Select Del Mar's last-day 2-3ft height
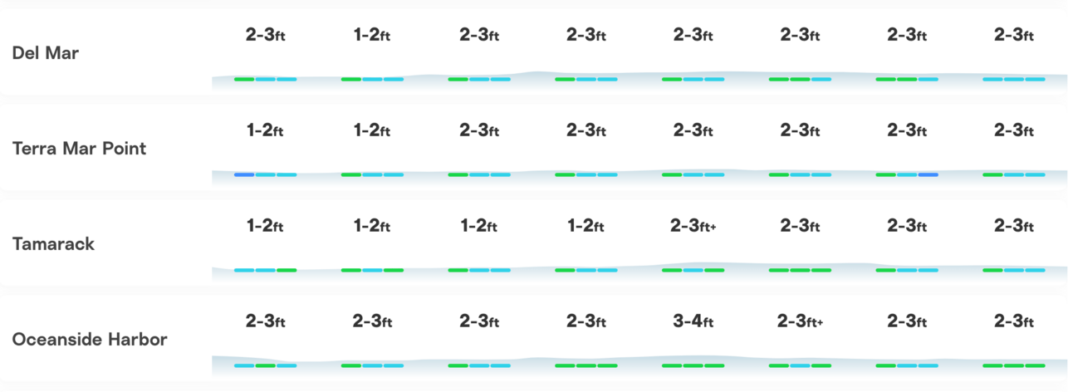Viewport: 1073px width, 392px height. coord(1013,35)
